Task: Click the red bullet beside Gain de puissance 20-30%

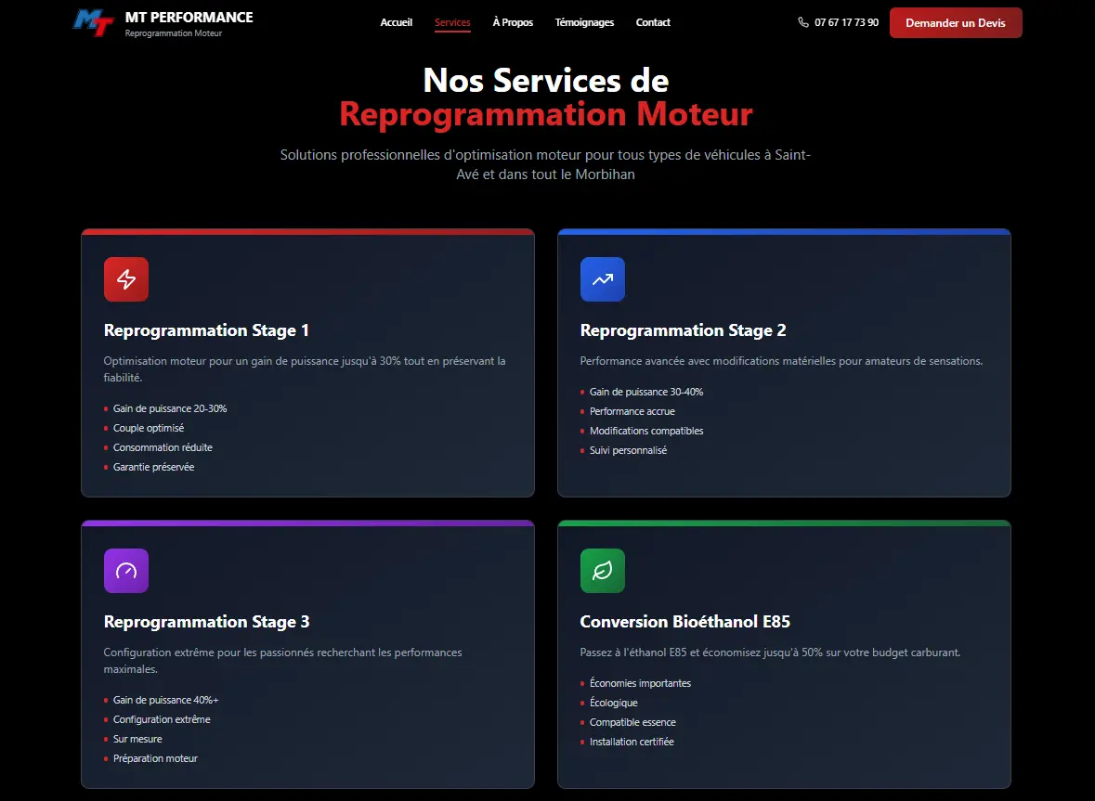Action: tap(106, 408)
